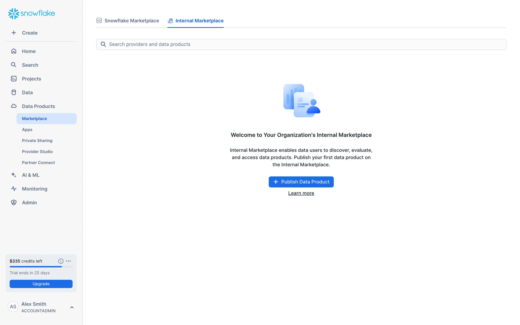Click the credits info icon
Viewport: 520px width, 325px height.
[x=61, y=261]
